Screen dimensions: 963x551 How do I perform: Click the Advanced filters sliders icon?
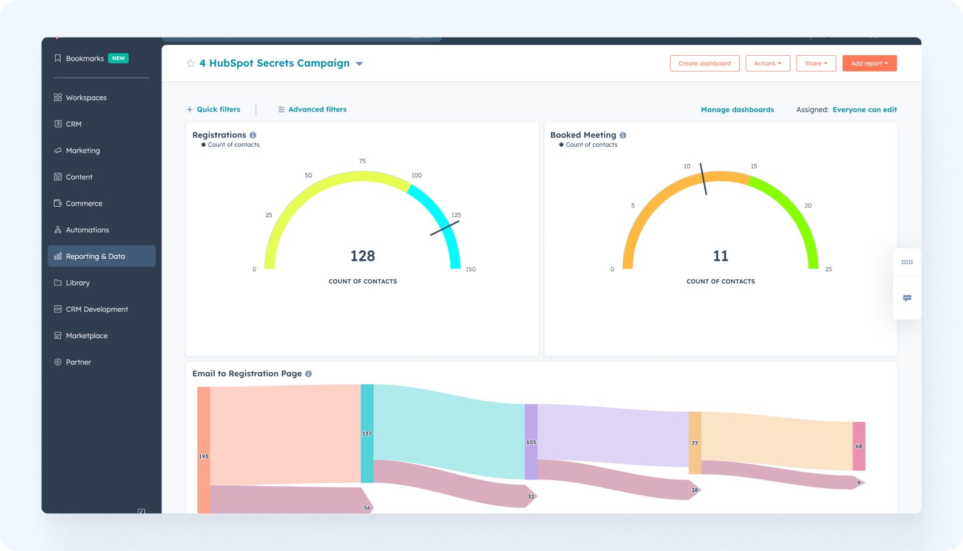(282, 110)
